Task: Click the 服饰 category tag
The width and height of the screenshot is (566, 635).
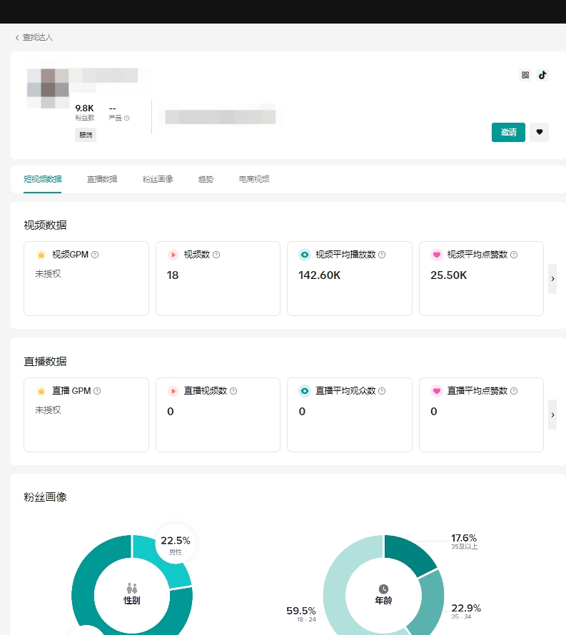Action: point(86,135)
